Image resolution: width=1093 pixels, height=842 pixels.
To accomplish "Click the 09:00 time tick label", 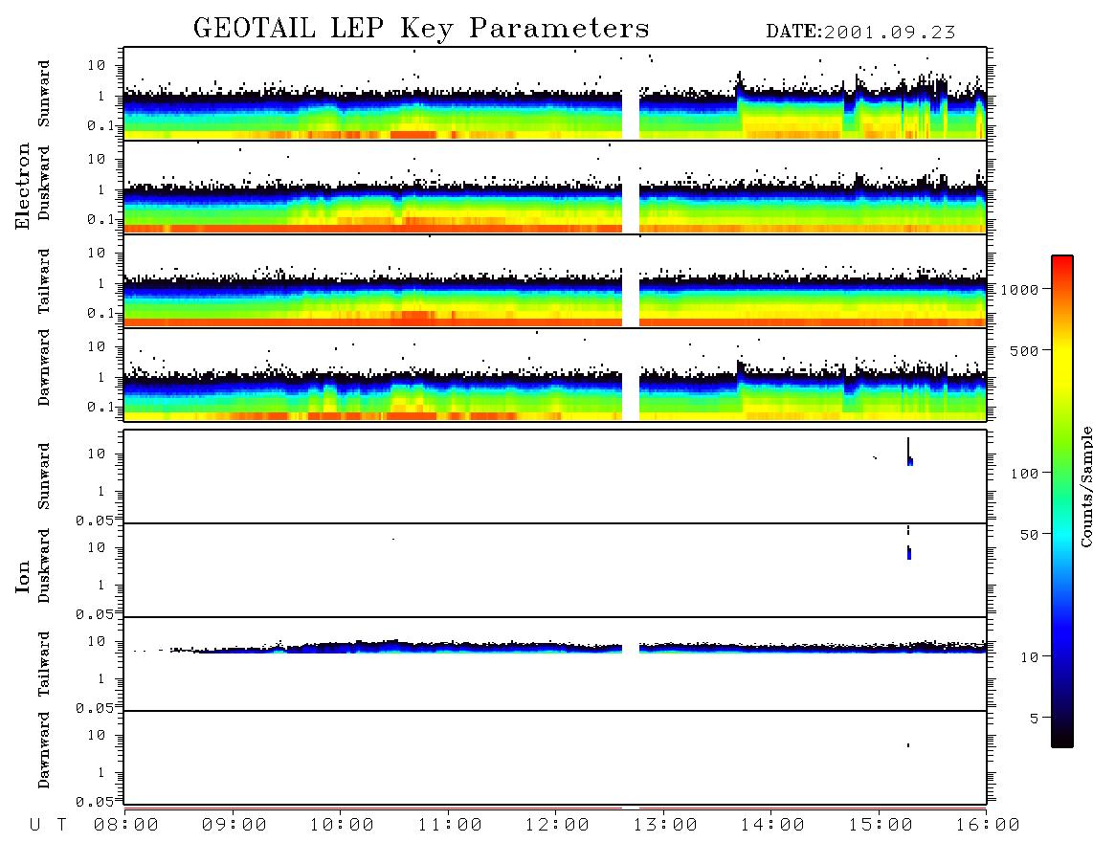I will (x=234, y=825).
